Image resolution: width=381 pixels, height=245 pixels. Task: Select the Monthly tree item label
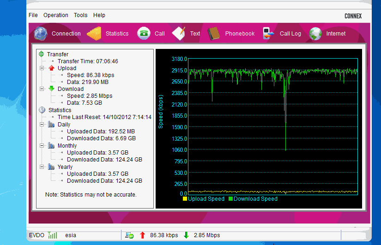67,146
